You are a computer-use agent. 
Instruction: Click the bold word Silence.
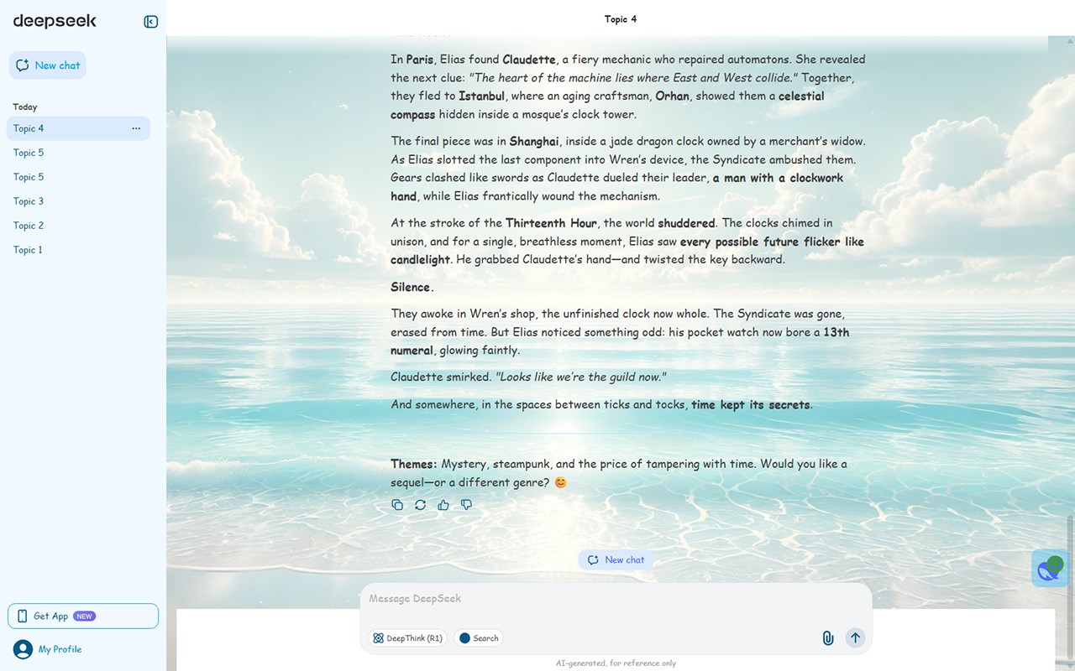(x=411, y=287)
